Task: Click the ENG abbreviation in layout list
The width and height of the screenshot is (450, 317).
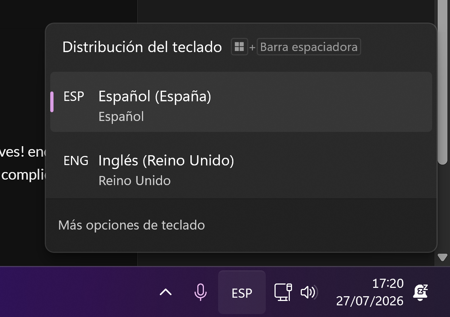Action: click(x=76, y=161)
